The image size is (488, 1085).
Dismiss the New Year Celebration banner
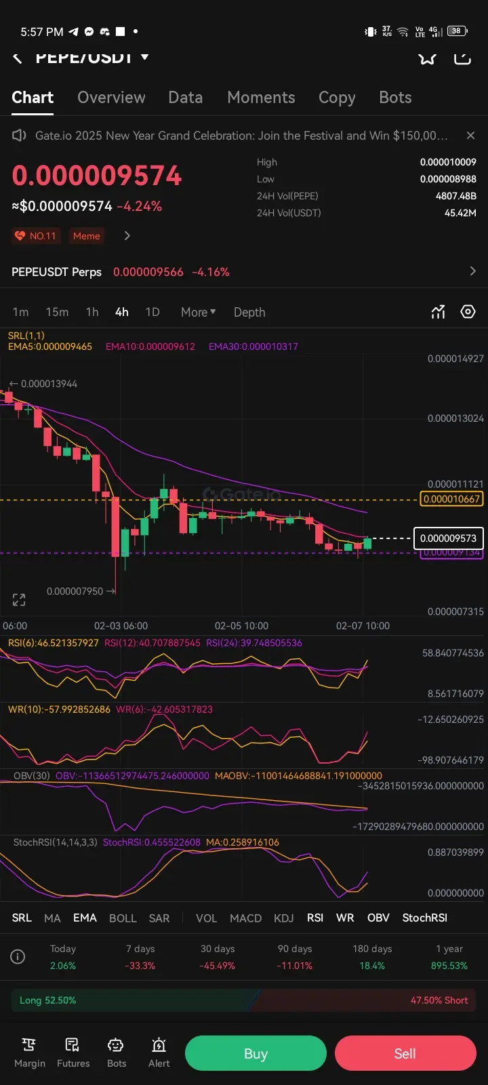click(x=470, y=136)
